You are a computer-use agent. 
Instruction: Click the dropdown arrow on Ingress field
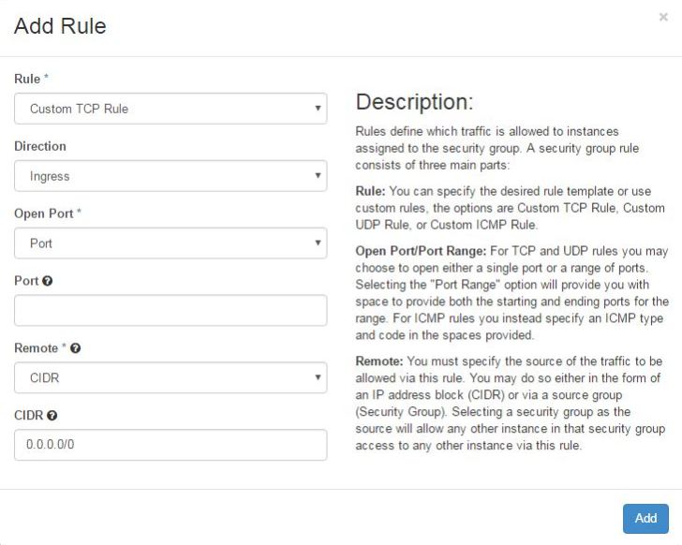point(318,176)
